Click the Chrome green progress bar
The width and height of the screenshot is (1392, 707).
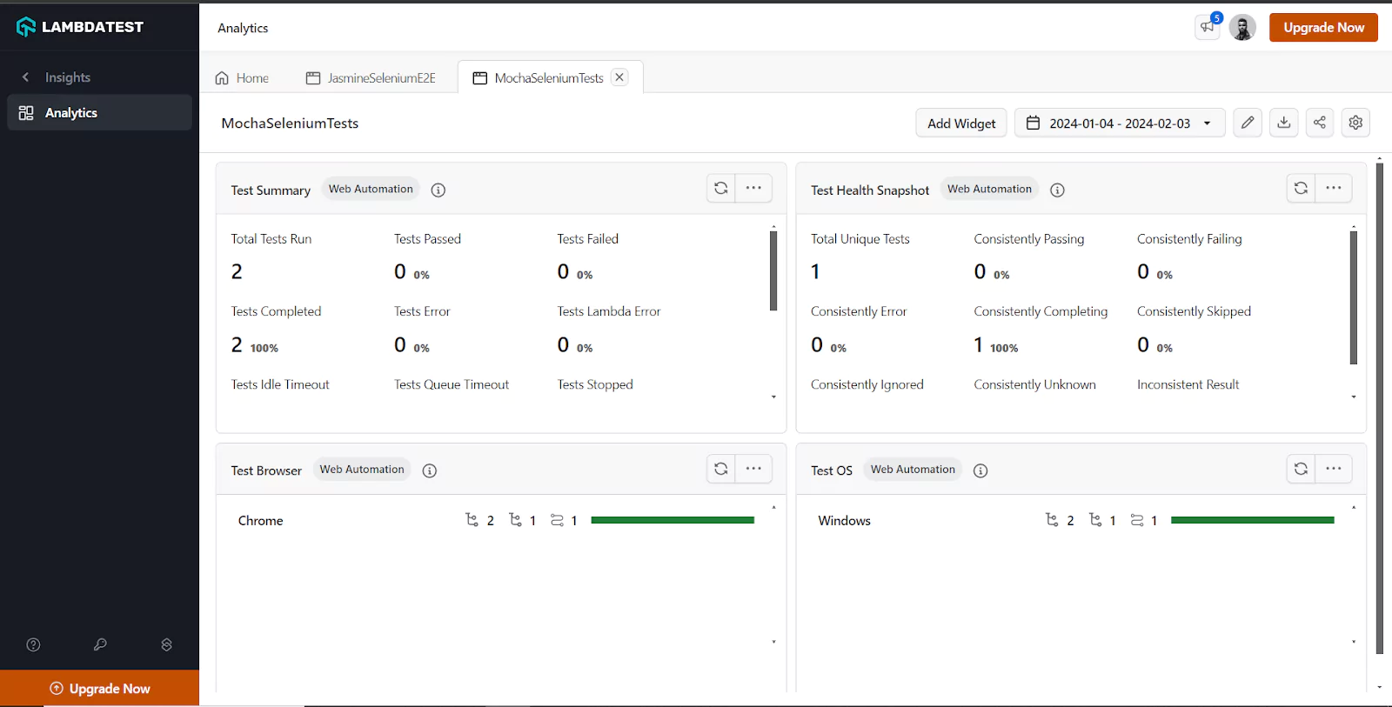tap(673, 520)
